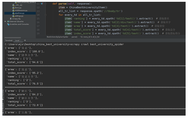
Task: Open settings.py from the project tree
Action: 19,16
